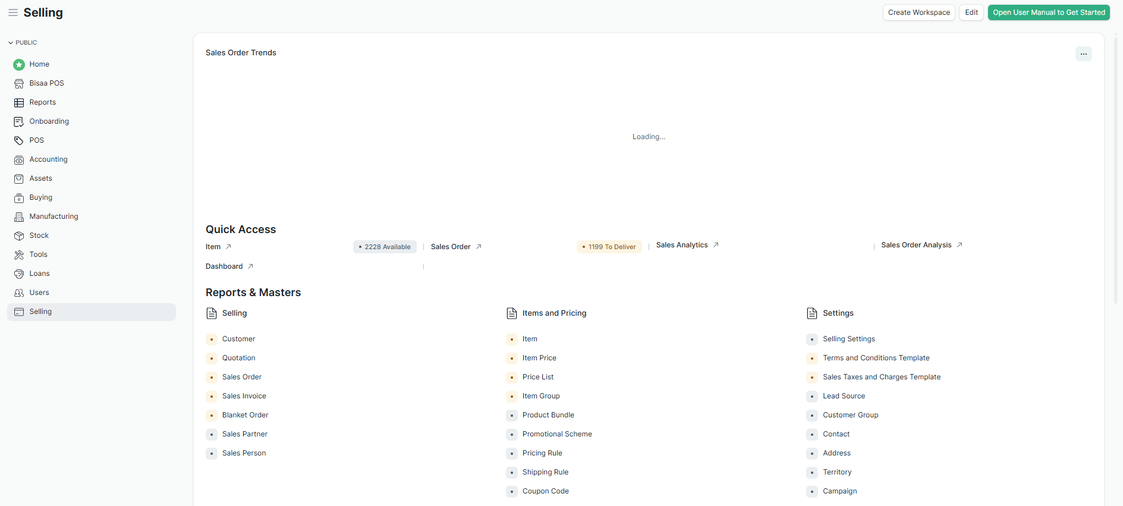Image resolution: width=1123 pixels, height=506 pixels.
Task: Open Bisaa POS store icon in sidebar
Action: pos(19,84)
